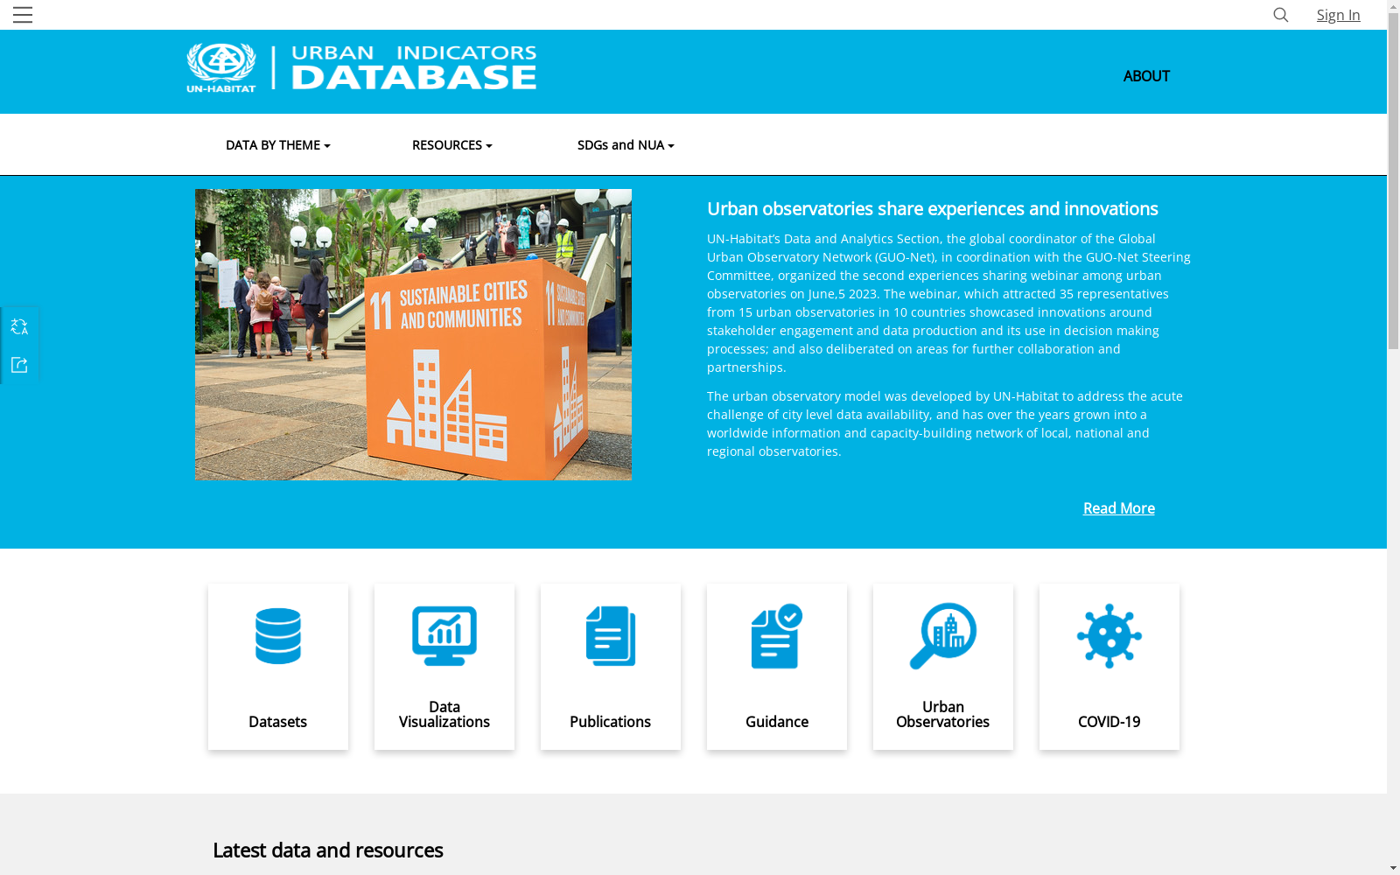Expand the DATA BY THEME dropdown
The width and height of the screenshot is (1400, 875).
point(278,145)
